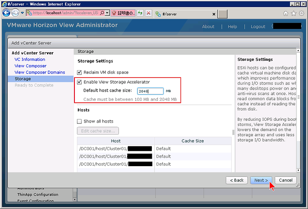The width and height of the screenshot is (308, 209).
Task: Go to the VC Information step
Action: point(30,60)
